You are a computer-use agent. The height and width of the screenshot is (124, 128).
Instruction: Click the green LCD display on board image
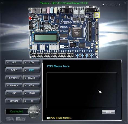click(x=45, y=38)
